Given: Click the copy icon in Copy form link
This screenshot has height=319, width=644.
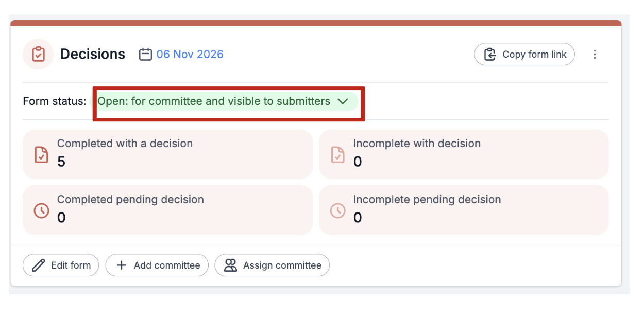Looking at the screenshot, I should (x=490, y=54).
